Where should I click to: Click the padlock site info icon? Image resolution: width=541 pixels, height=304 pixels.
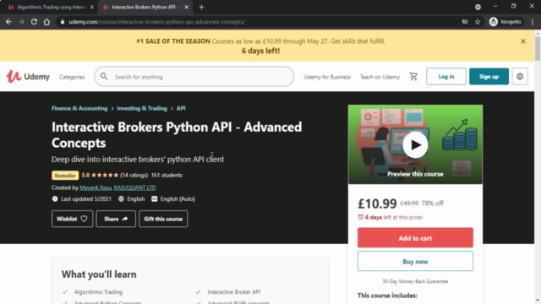[62, 22]
